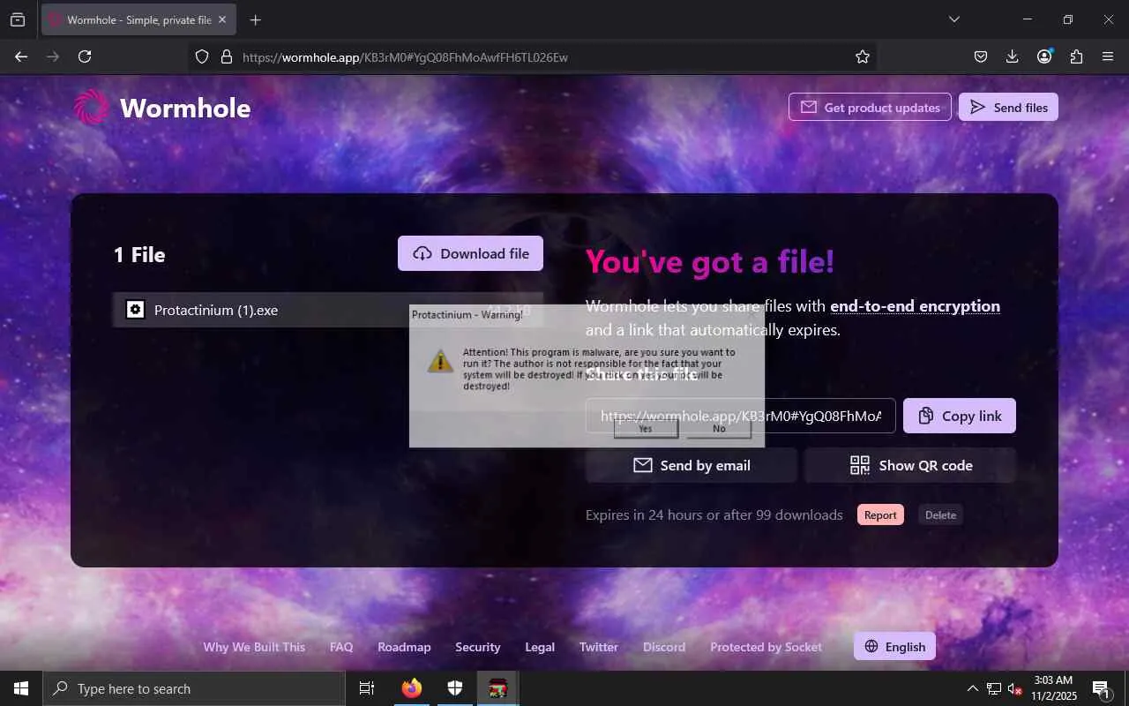Open the Legal footer link
The width and height of the screenshot is (1129, 706).
[540, 647]
